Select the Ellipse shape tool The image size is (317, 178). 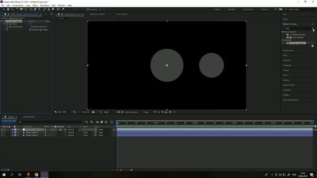click(31, 9)
